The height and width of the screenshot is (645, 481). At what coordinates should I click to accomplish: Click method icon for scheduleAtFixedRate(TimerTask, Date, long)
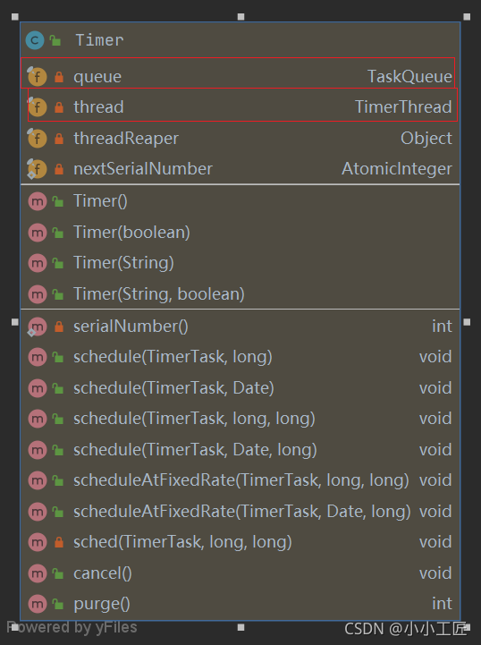pos(38,512)
